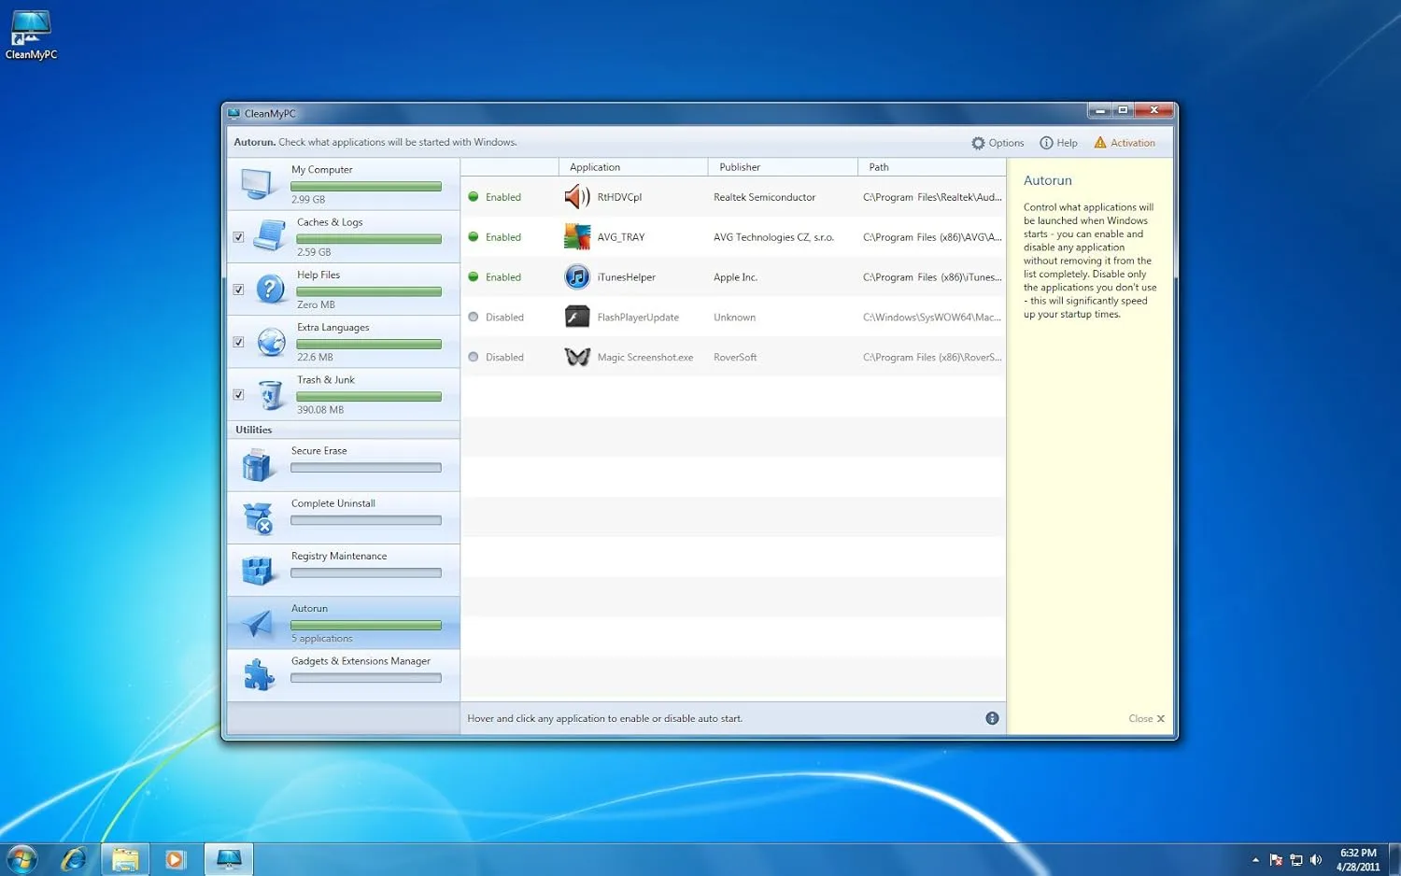Open the Gadgets & Extensions Manager icon
Screen dimensions: 1401x876
[257, 671]
